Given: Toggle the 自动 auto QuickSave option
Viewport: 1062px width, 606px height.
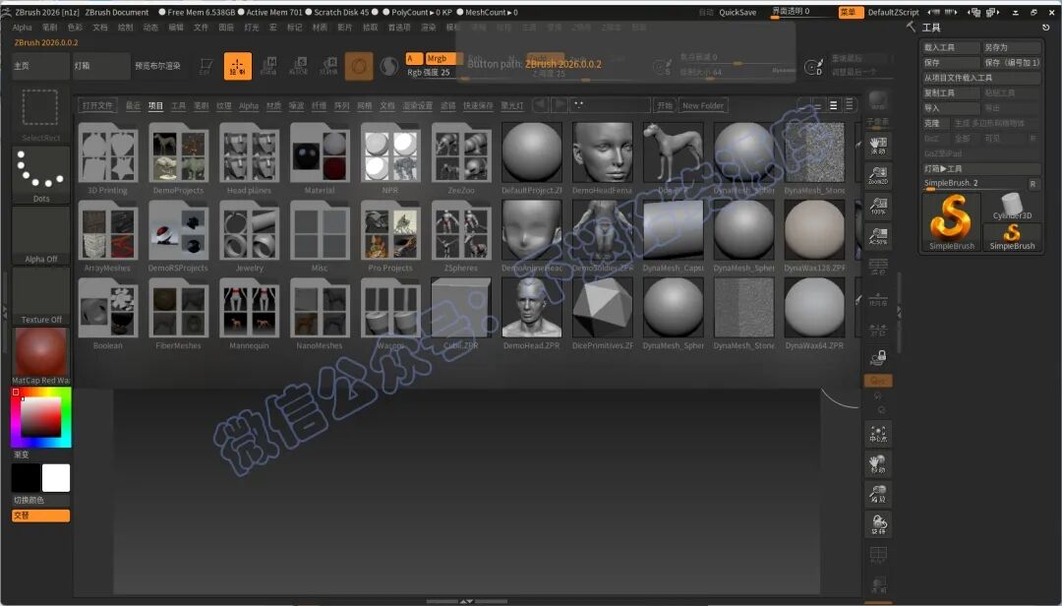Looking at the screenshot, I should point(706,12).
